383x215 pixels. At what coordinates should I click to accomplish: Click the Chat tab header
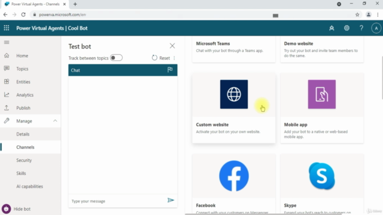click(123, 70)
